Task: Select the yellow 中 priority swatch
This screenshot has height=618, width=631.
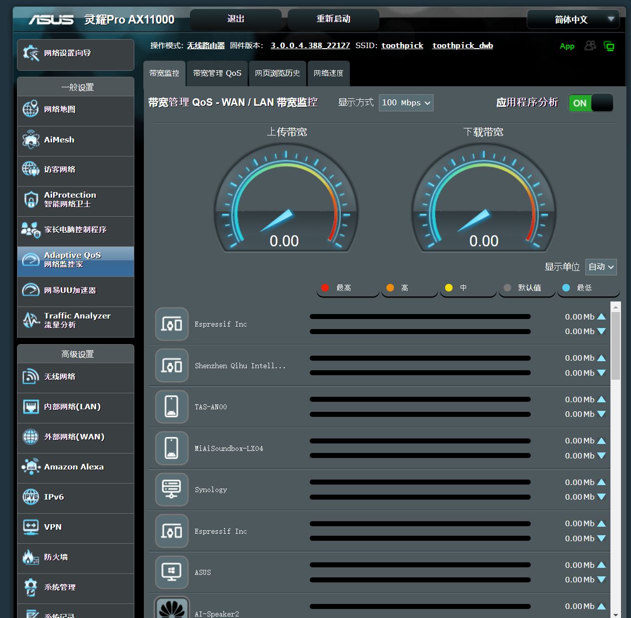Action: (x=449, y=287)
